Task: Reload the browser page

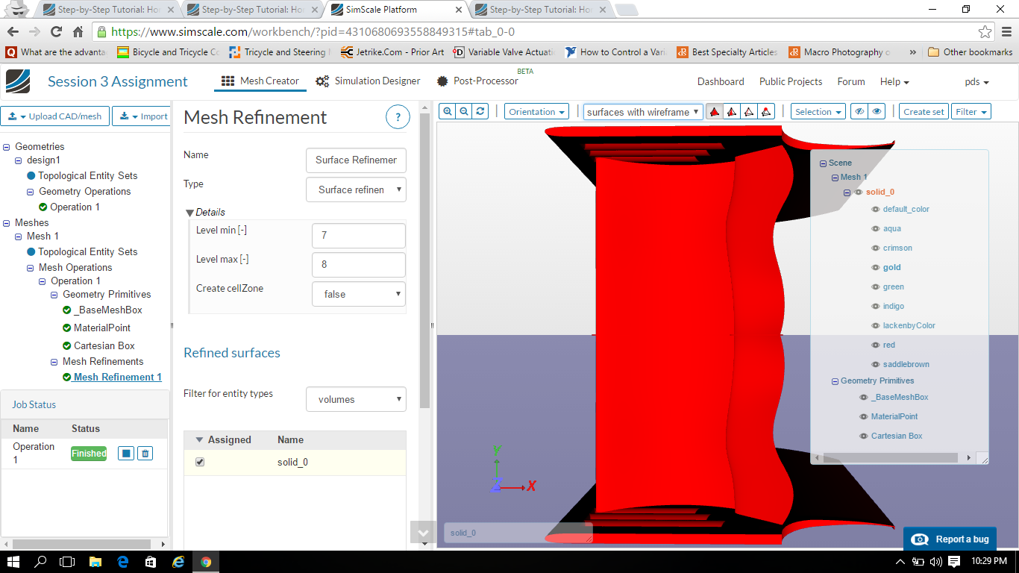Action: tap(56, 32)
